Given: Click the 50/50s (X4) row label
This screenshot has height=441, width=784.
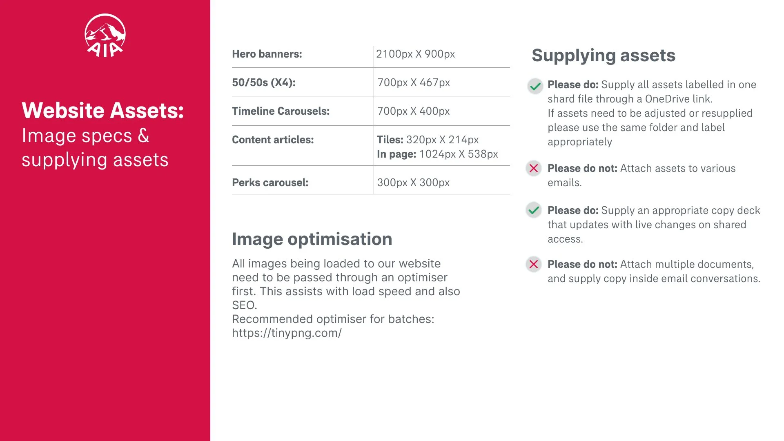Looking at the screenshot, I should tap(264, 82).
